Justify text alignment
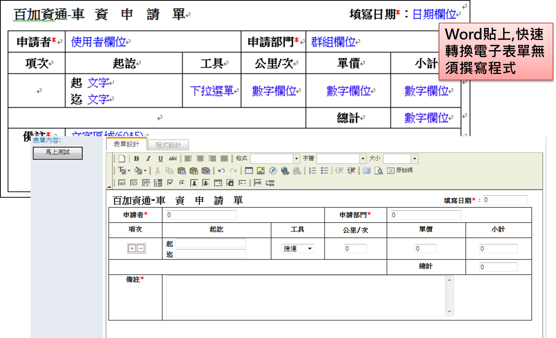 (224, 158)
